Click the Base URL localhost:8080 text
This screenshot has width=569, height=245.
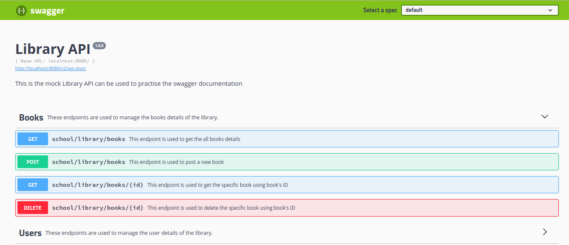[x=55, y=61]
